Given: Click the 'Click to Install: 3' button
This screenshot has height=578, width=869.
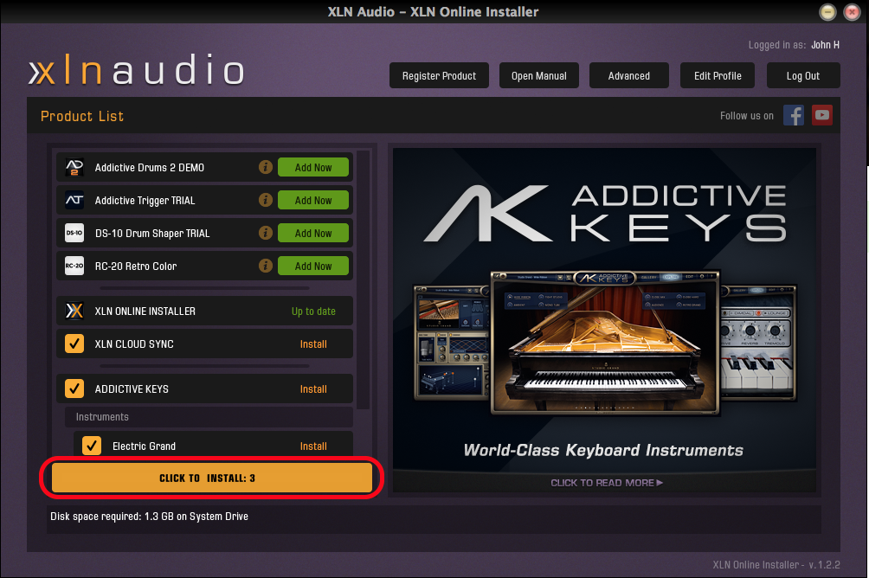Looking at the screenshot, I should pyautogui.click(x=212, y=478).
